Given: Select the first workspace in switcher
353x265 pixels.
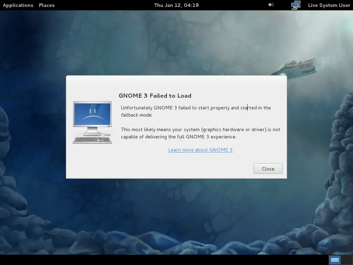Looking at the screenshot, I should point(335,260).
